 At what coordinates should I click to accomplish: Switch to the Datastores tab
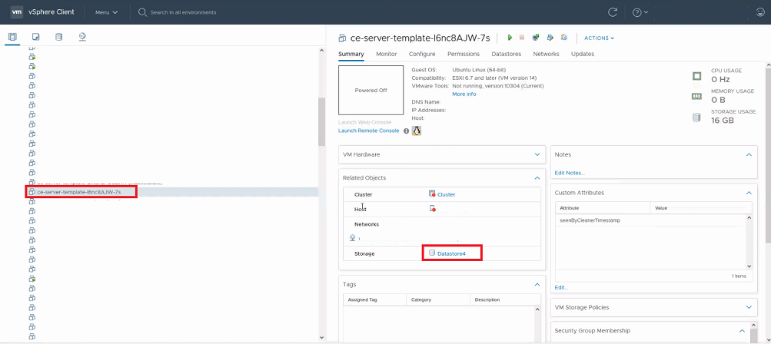coord(507,54)
